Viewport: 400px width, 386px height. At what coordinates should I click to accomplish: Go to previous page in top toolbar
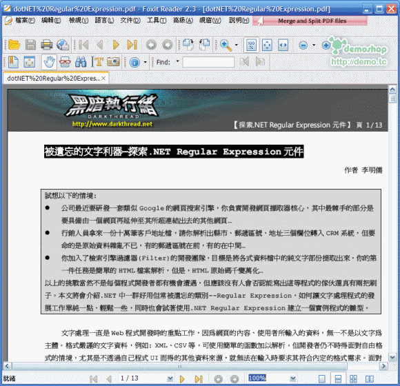click(100, 45)
